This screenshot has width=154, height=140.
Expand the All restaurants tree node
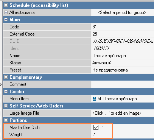tap(6, 12)
